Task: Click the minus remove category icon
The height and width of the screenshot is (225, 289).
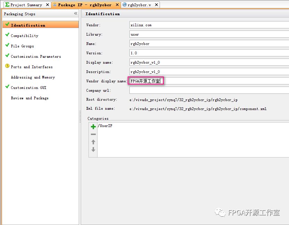Action: click(93, 134)
